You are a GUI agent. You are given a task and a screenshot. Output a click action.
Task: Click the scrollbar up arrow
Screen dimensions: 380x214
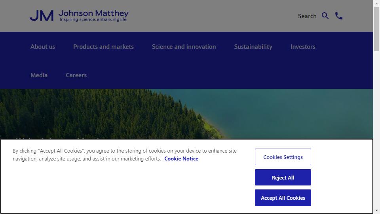[x=376, y=3]
